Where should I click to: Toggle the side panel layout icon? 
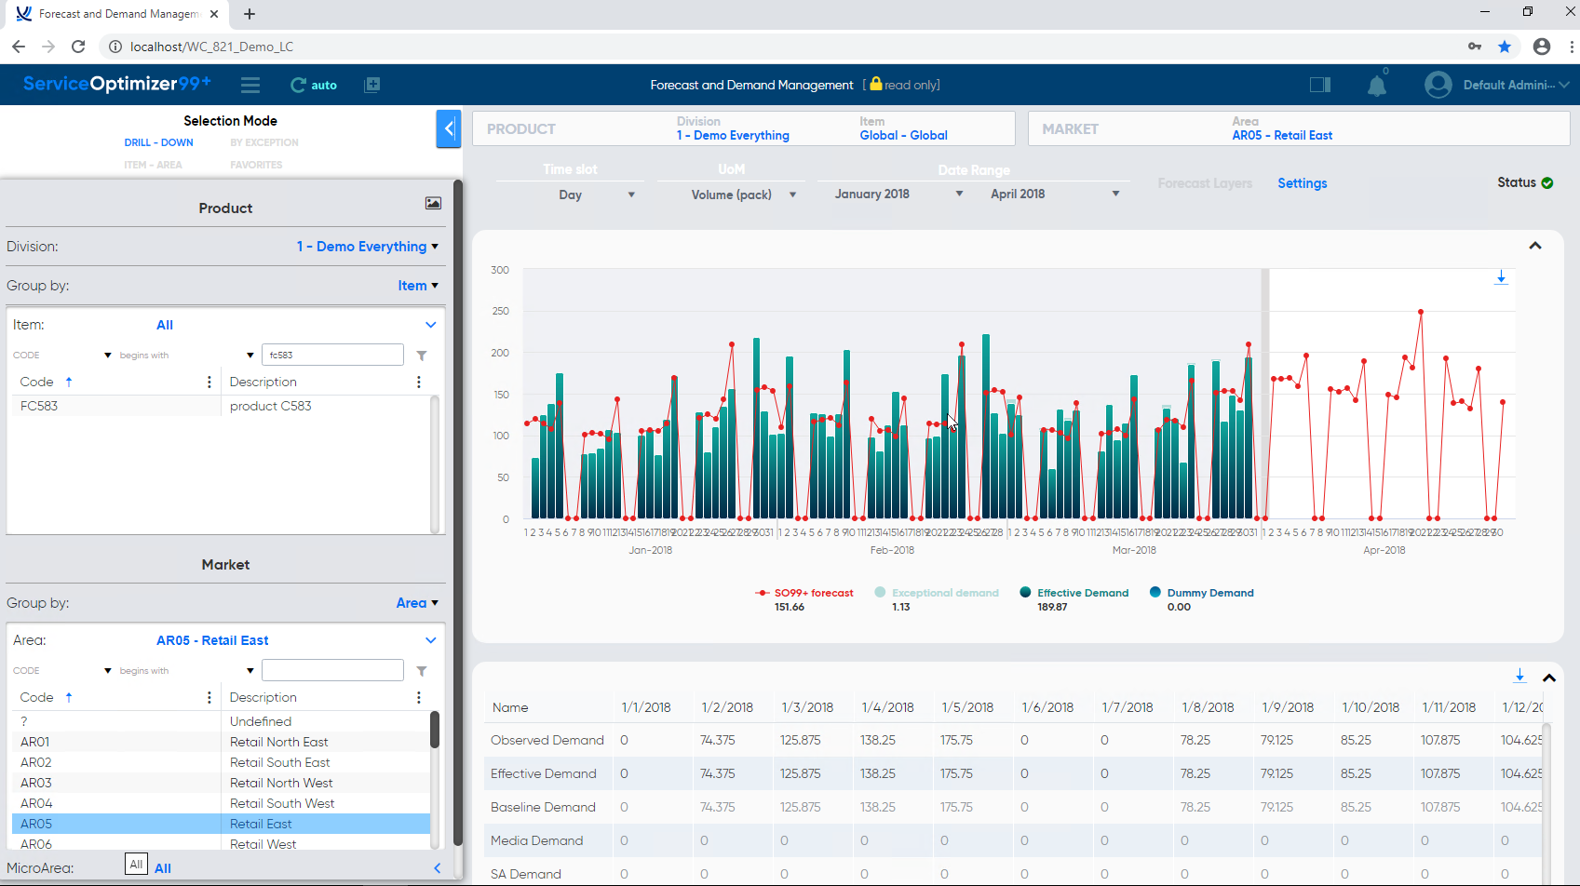(1319, 85)
